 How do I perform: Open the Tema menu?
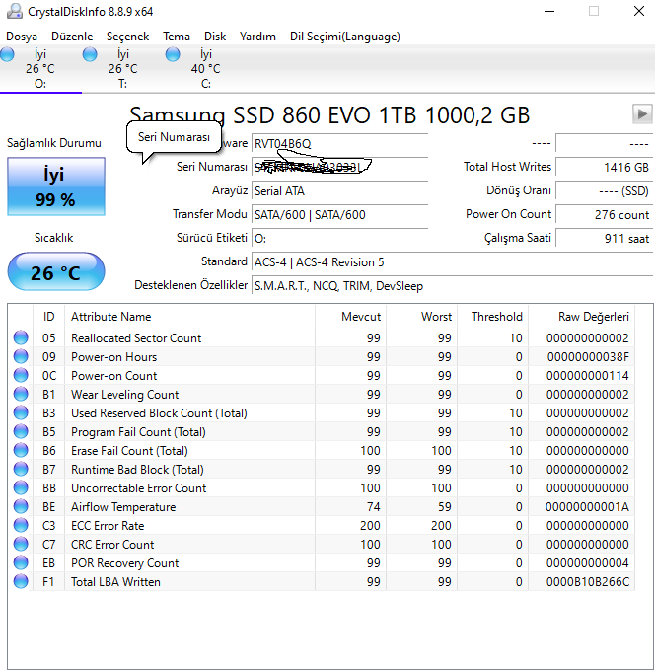[x=176, y=37]
